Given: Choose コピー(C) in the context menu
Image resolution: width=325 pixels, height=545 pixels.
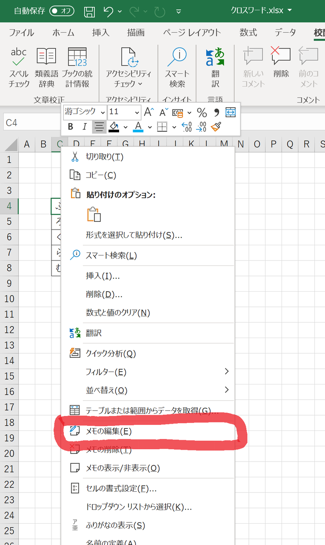Looking at the screenshot, I should pyautogui.click(x=148, y=175).
